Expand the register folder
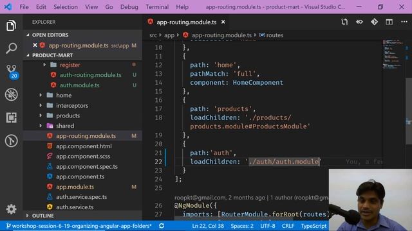 pyautogui.click(x=44, y=65)
